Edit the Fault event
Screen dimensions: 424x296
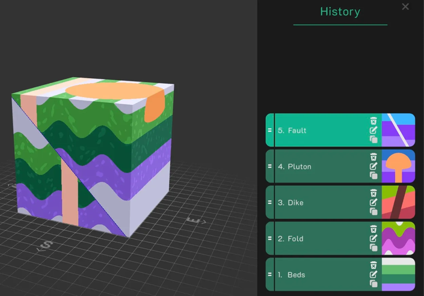click(373, 130)
